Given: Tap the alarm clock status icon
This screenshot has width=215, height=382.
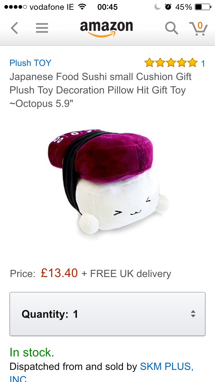Looking at the screenshot, I should (x=168, y=7).
